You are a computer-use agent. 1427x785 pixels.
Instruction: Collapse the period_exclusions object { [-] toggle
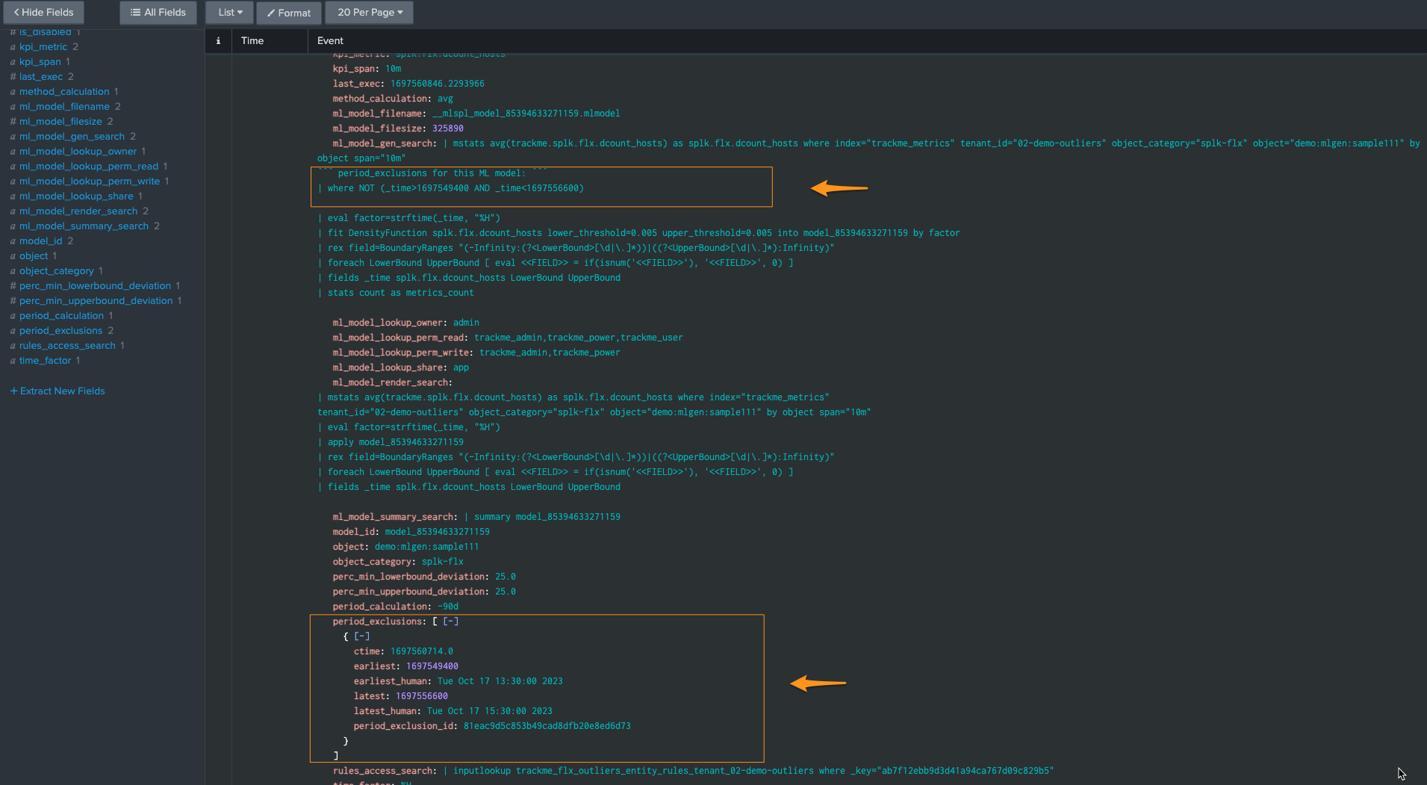point(361,636)
